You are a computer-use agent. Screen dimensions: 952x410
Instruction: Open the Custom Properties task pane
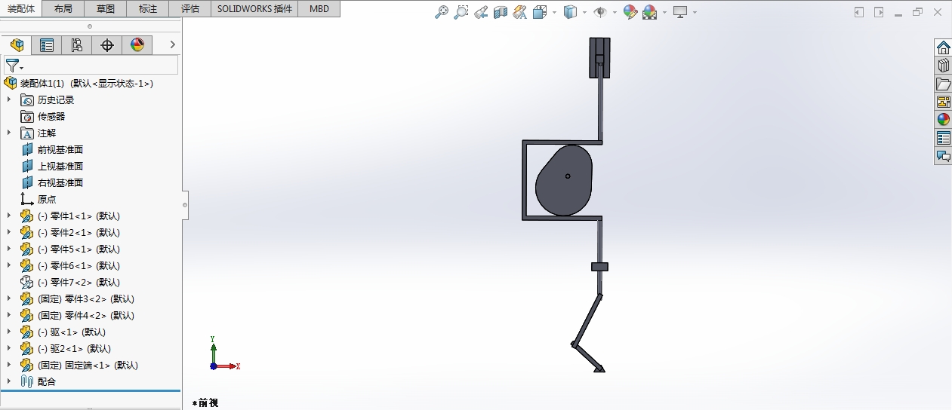coord(943,138)
